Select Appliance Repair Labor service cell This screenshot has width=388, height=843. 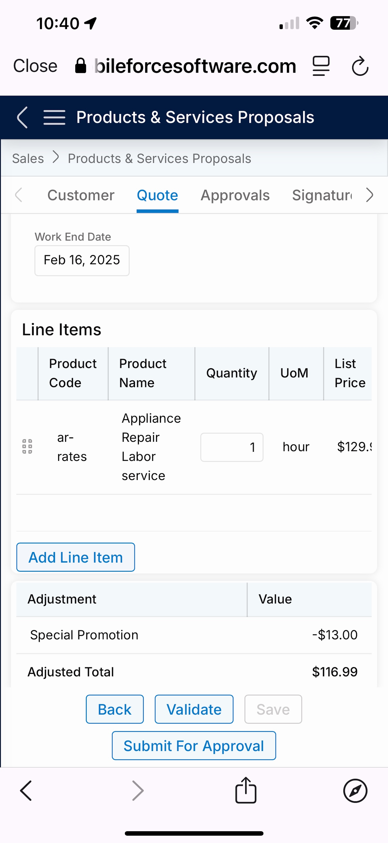(x=151, y=447)
